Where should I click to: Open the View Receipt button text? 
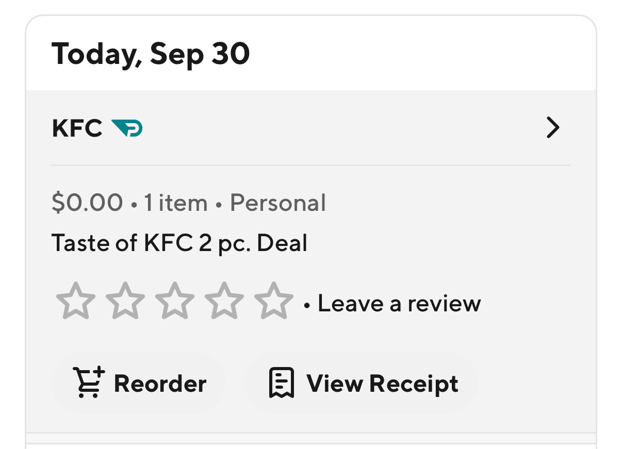point(382,384)
